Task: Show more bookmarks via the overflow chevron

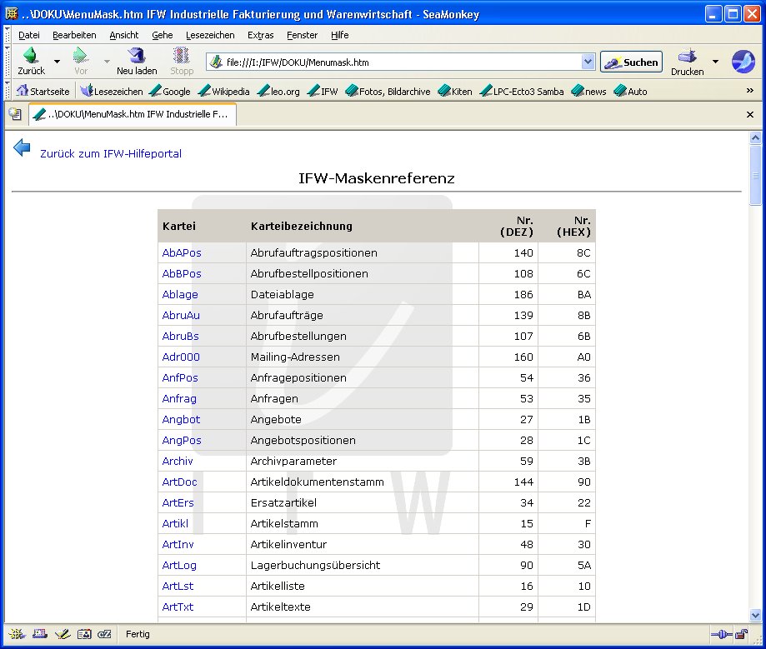Action: 749,91
